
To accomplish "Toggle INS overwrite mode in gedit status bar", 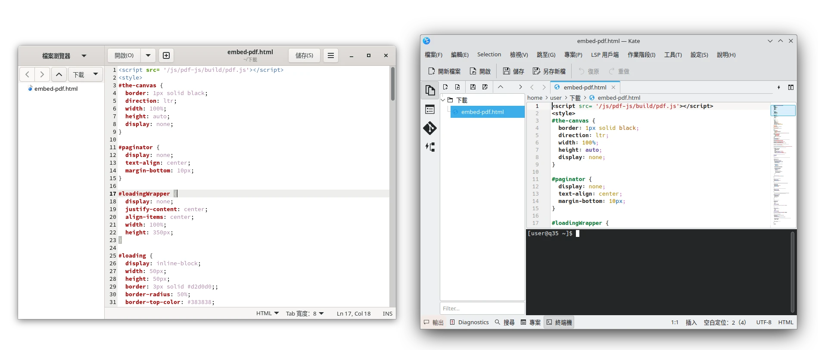I will (388, 313).
